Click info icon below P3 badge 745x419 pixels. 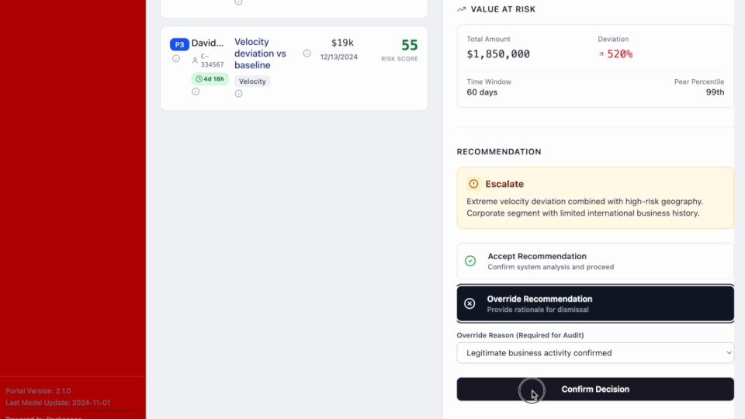pyautogui.click(x=176, y=59)
